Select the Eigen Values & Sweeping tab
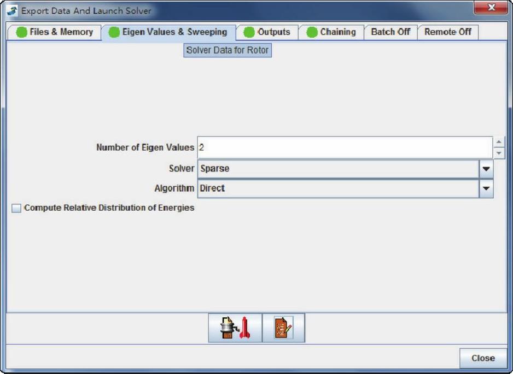 168,32
